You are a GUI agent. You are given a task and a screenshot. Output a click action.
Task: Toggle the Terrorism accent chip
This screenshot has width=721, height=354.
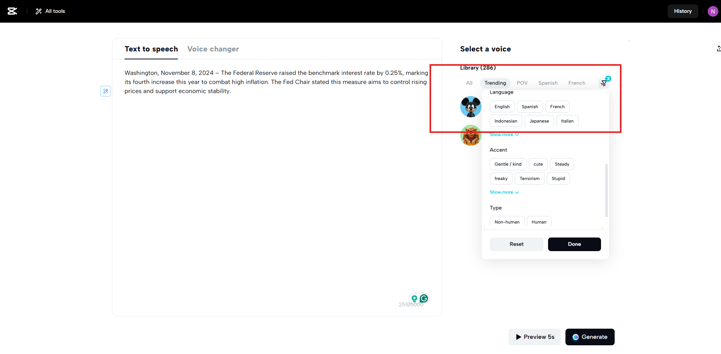point(529,179)
